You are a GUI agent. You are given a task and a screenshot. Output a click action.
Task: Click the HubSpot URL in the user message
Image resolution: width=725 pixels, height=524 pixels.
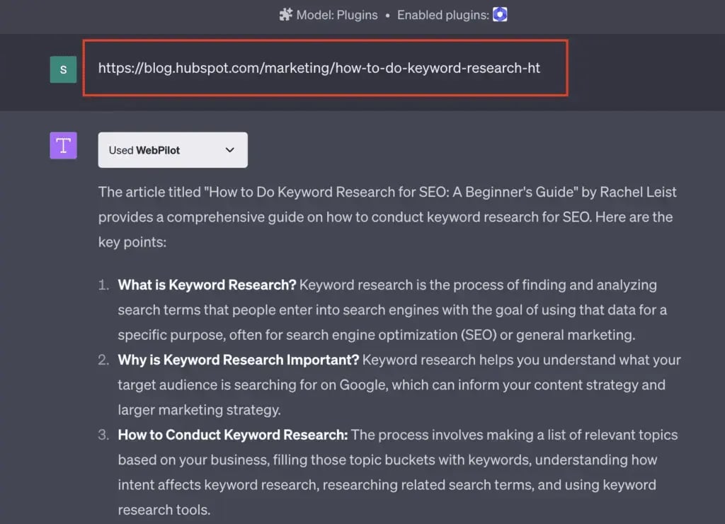point(319,68)
